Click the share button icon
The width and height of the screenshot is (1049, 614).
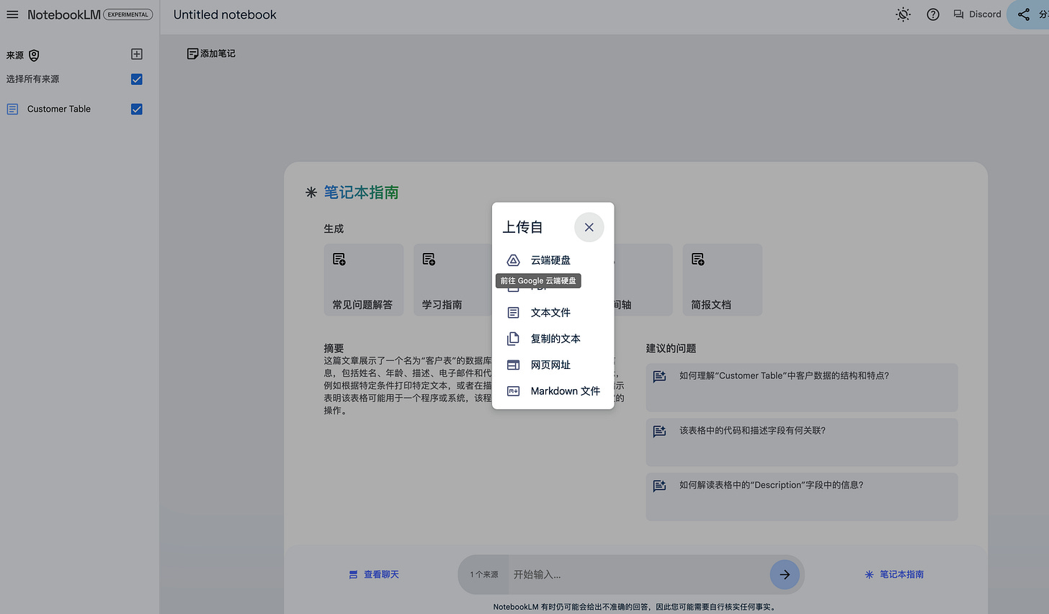[x=1024, y=14]
